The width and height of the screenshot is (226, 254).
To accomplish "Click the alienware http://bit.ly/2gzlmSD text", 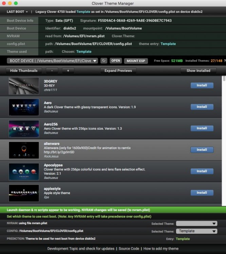I will point(59,152).
